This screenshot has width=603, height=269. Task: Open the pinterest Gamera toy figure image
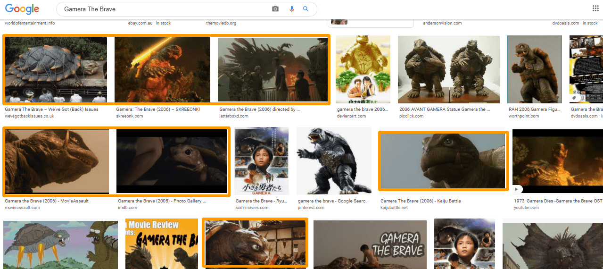(334, 161)
